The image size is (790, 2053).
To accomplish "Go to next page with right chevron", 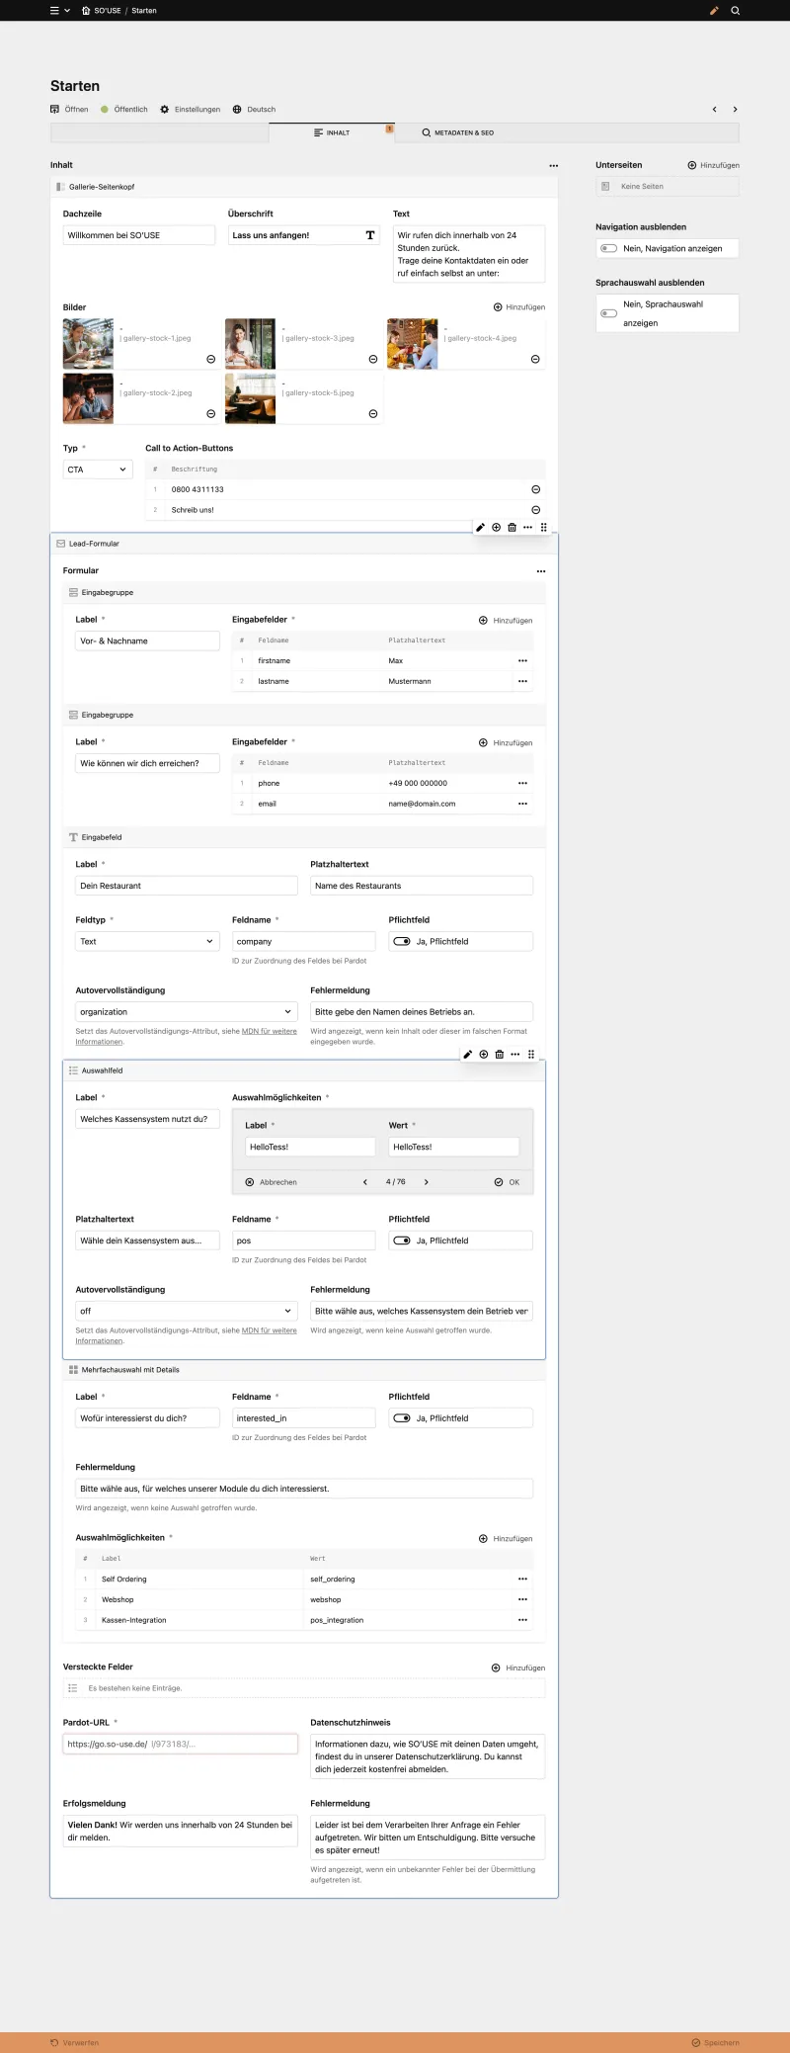I will point(735,110).
